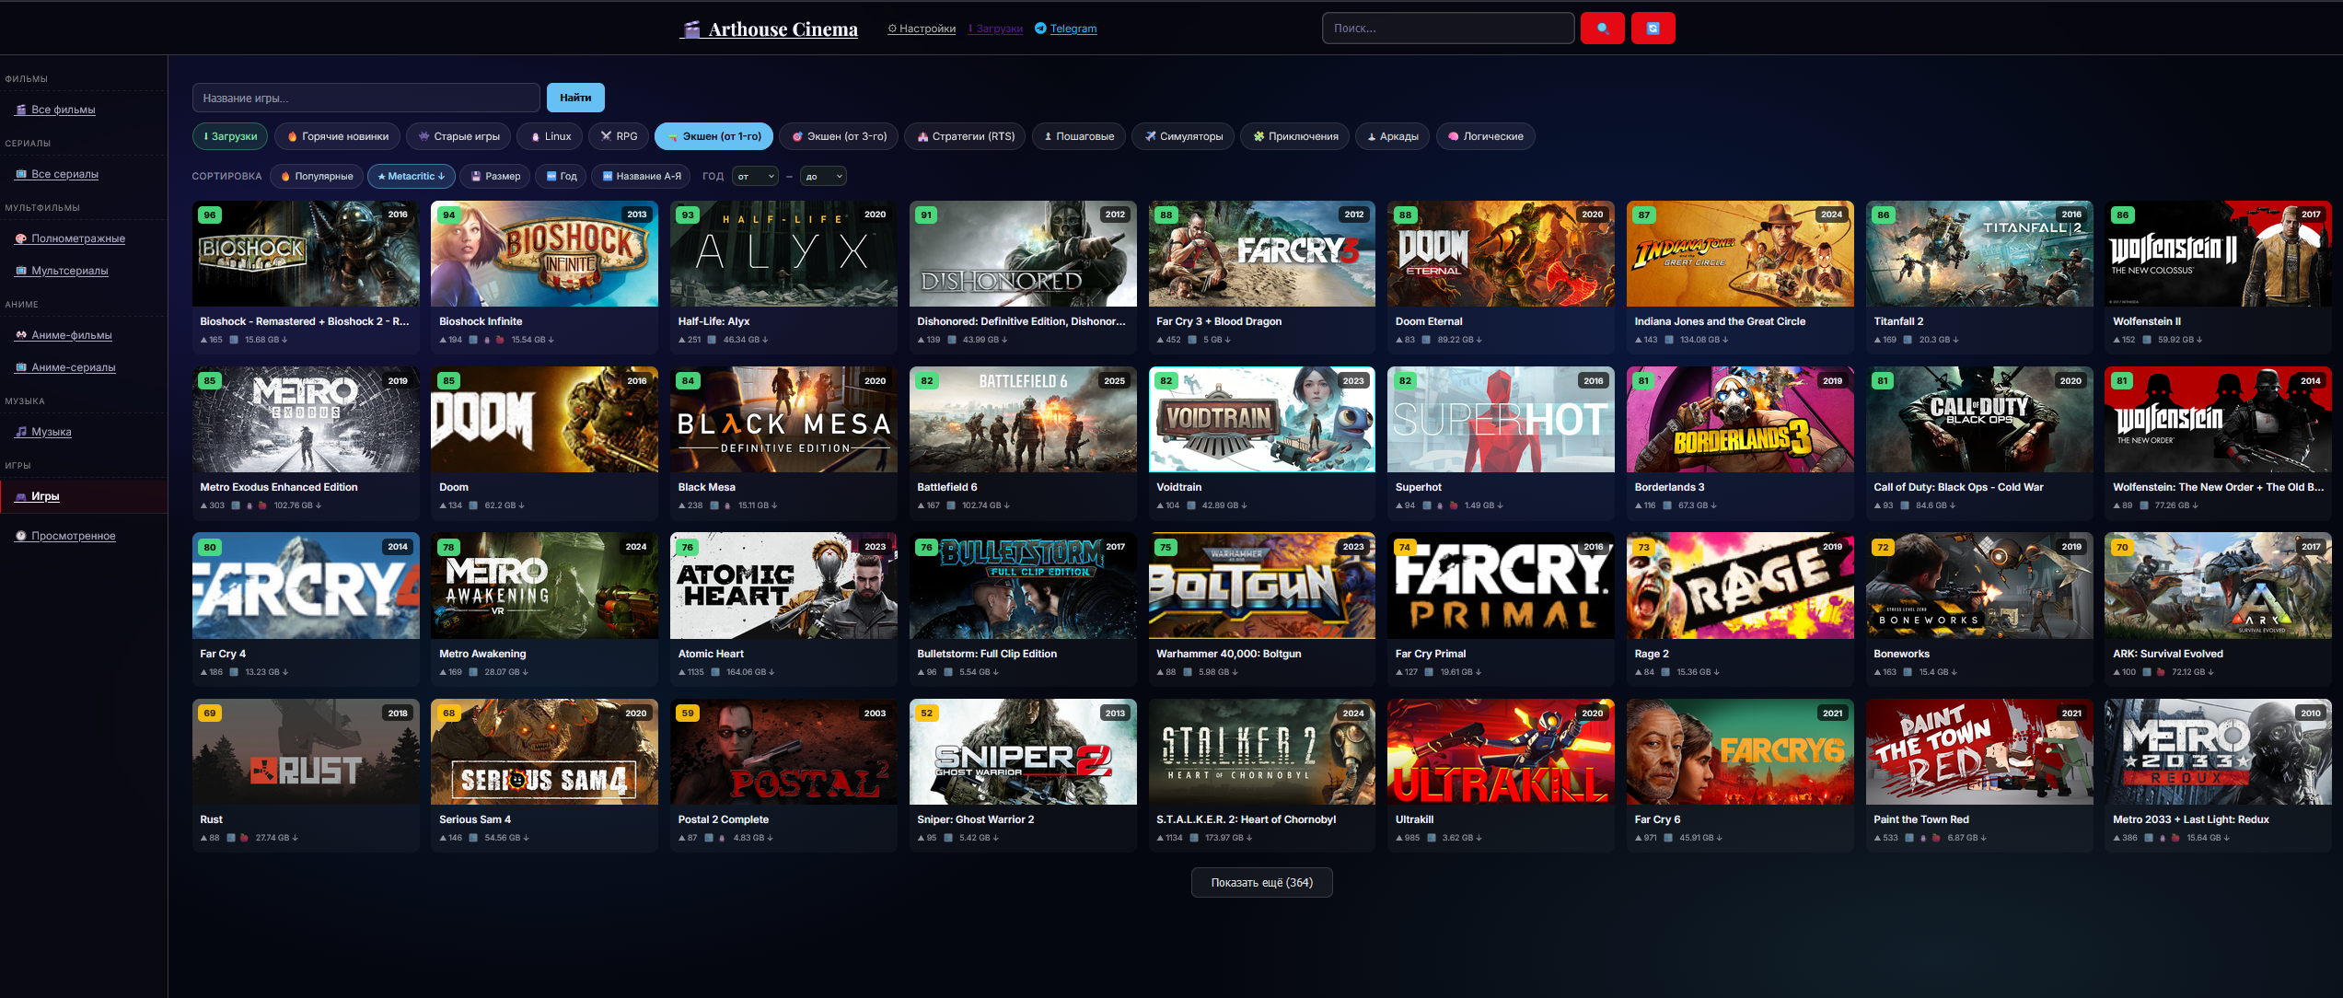Click the red refresh button in header
2343x998 pixels.
pos(1653,29)
